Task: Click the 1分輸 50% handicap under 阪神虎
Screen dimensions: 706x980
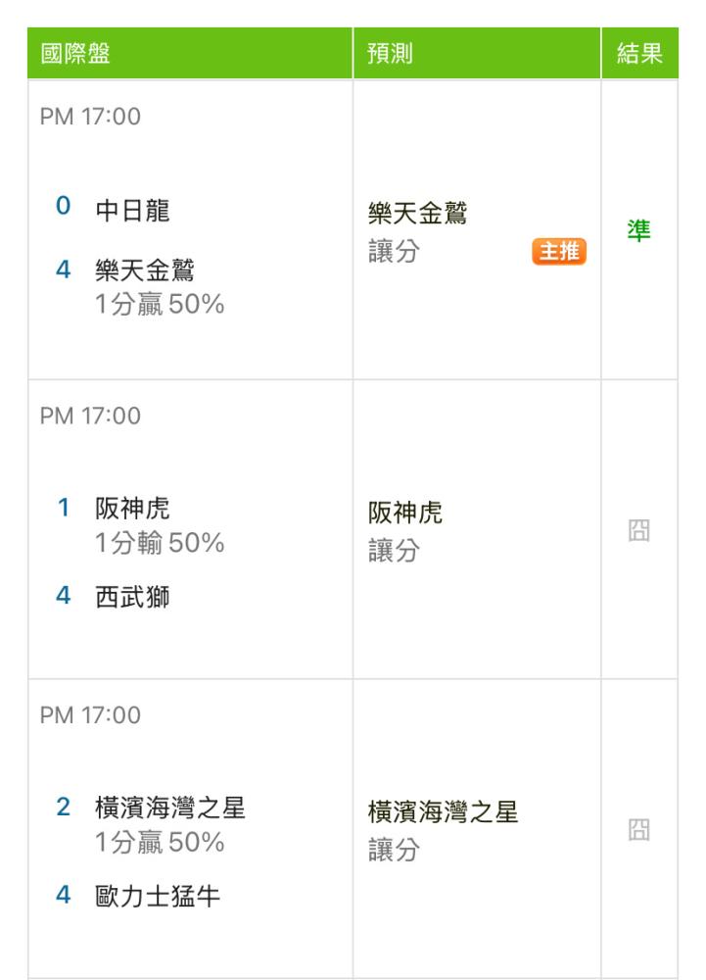Action: (160, 542)
